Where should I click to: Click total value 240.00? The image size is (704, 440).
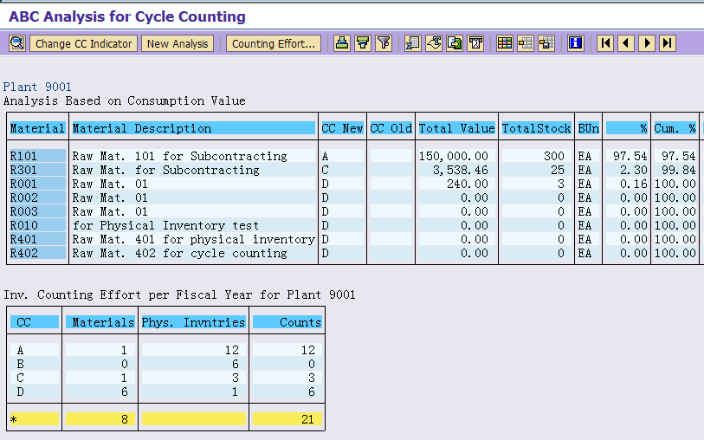468,184
